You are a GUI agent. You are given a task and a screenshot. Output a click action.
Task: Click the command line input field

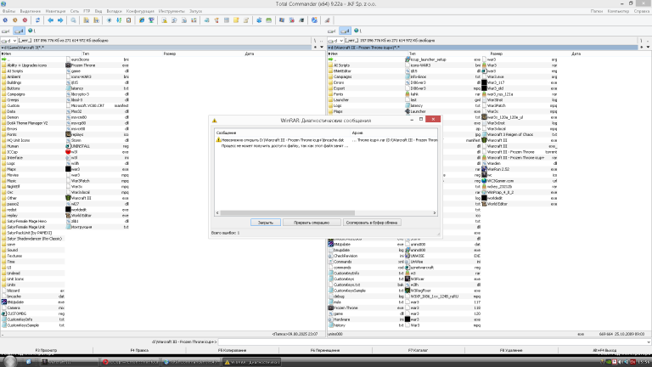pos(431,342)
